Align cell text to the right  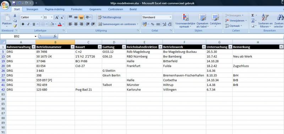(x=81, y=24)
